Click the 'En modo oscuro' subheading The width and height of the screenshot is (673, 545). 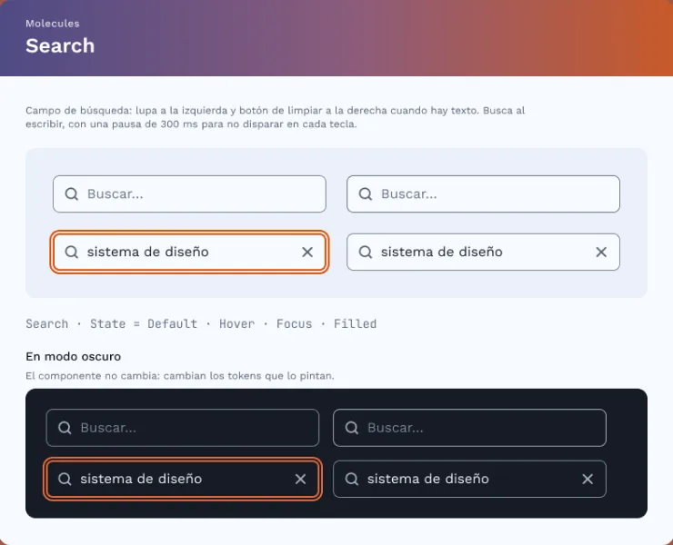74,356
